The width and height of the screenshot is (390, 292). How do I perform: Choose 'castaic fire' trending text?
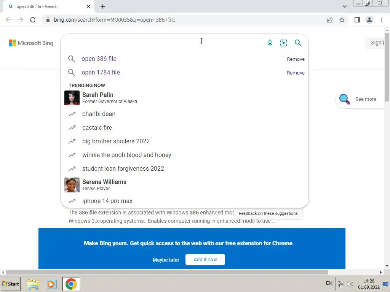tap(97, 128)
